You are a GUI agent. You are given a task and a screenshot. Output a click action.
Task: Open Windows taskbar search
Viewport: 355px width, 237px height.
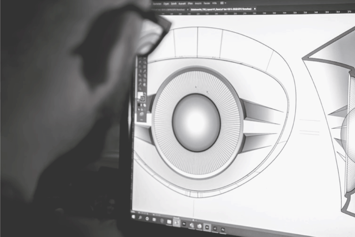coord(140,218)
